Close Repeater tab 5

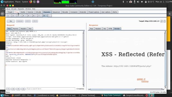[x=31, y=16]
